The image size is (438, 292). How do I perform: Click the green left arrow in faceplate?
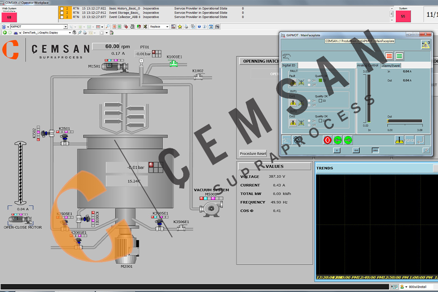tap(338, 140)
